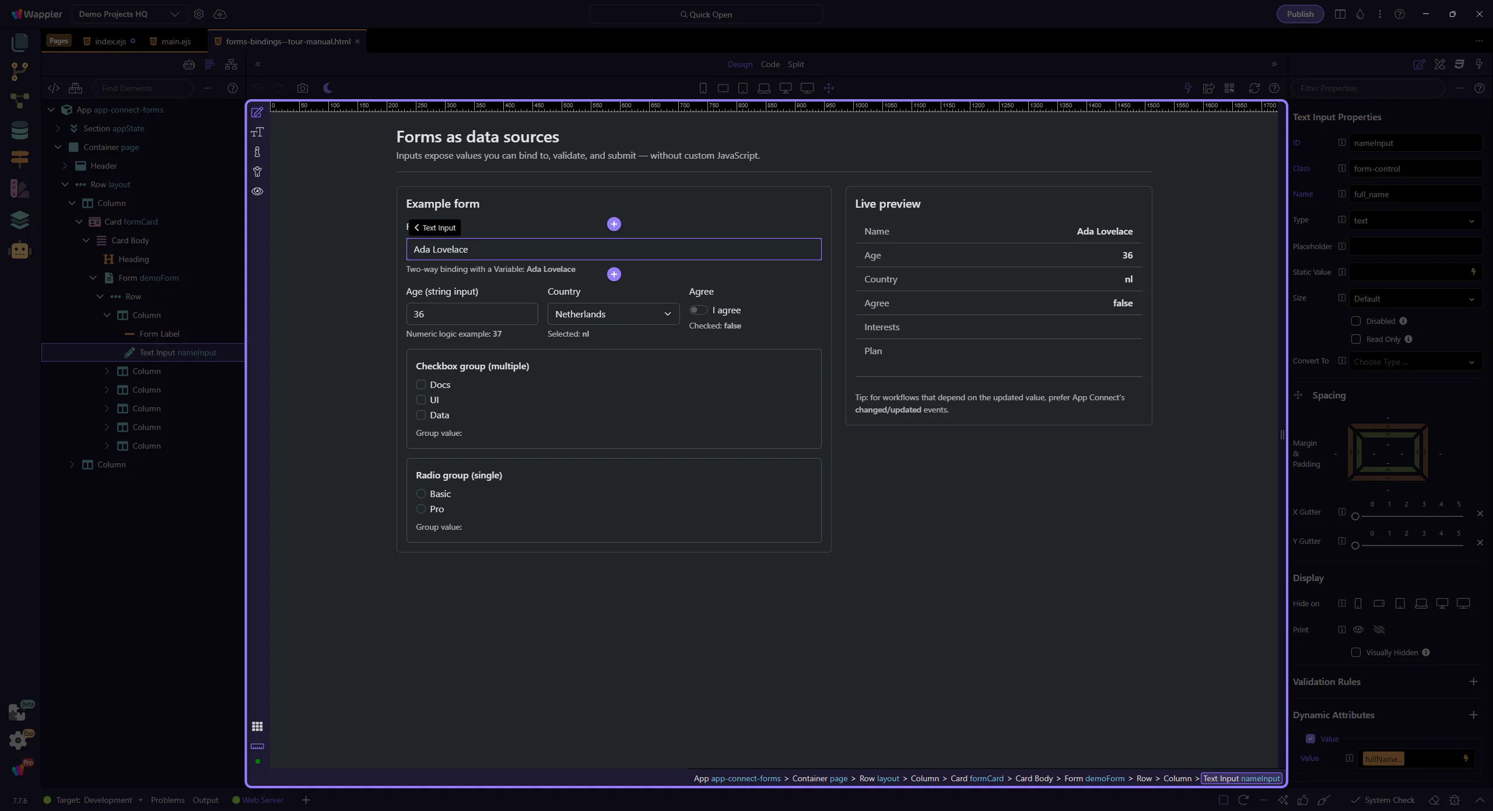Click the Find Elements search field

[142, 88]
